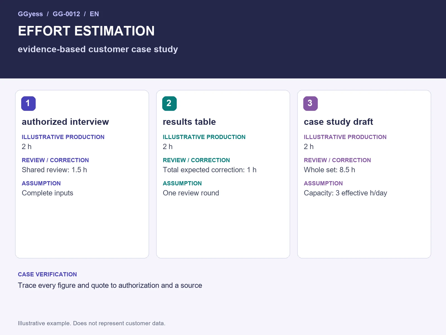Click the step 3 number badge
Viewport: 446px width, 335px height.
[311, 104]
